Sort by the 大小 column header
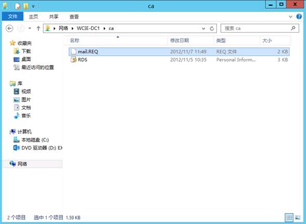Image resolution: width=306 pixels, height=224 pixels. [275, 40]
